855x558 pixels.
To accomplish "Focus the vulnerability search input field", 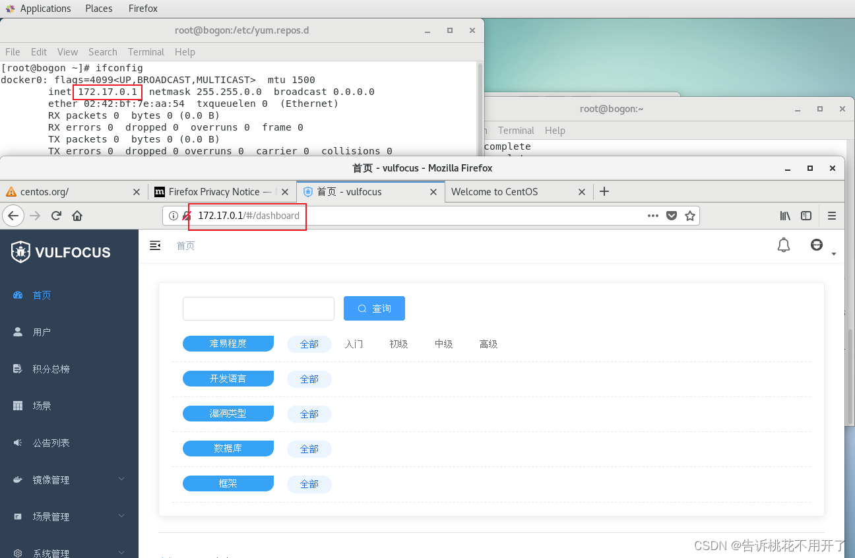I will (259, 309).
